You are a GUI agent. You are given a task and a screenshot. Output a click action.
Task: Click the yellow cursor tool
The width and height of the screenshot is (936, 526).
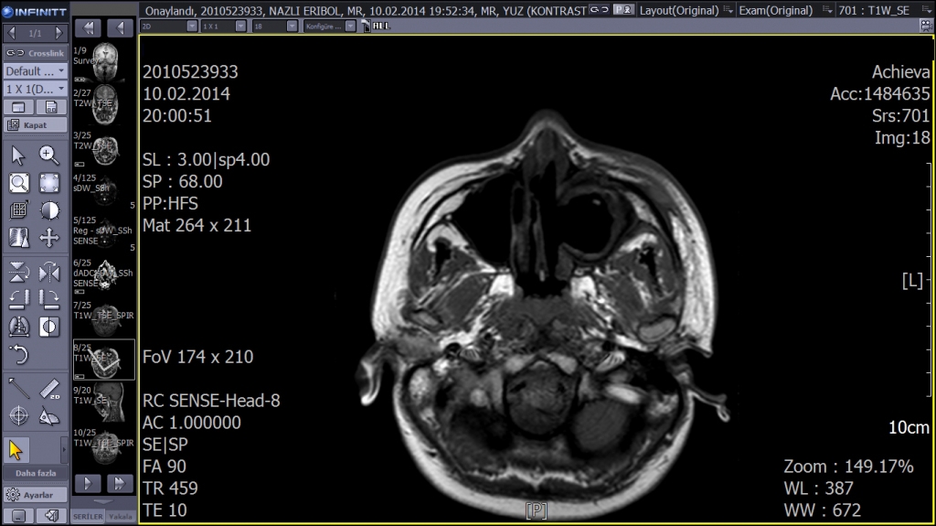(x=16, y=450)
